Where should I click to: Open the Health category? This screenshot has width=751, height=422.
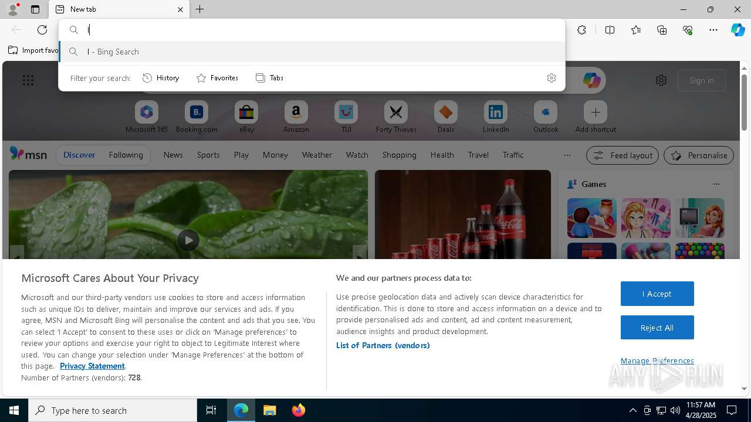[442, 155]
